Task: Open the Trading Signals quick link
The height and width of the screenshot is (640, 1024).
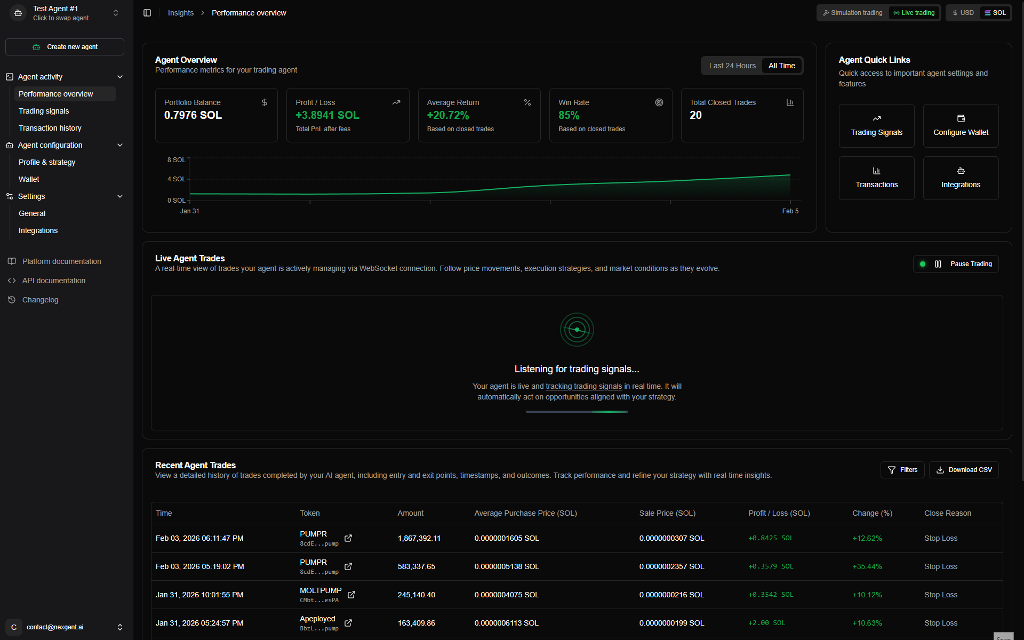Action: 876,126
